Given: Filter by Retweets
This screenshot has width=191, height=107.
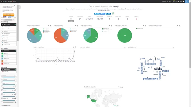Looking at the screenshot, I should [9, 29].
